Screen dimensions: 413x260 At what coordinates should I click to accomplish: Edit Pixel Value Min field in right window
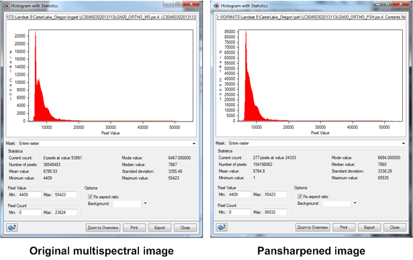[239, 194]
